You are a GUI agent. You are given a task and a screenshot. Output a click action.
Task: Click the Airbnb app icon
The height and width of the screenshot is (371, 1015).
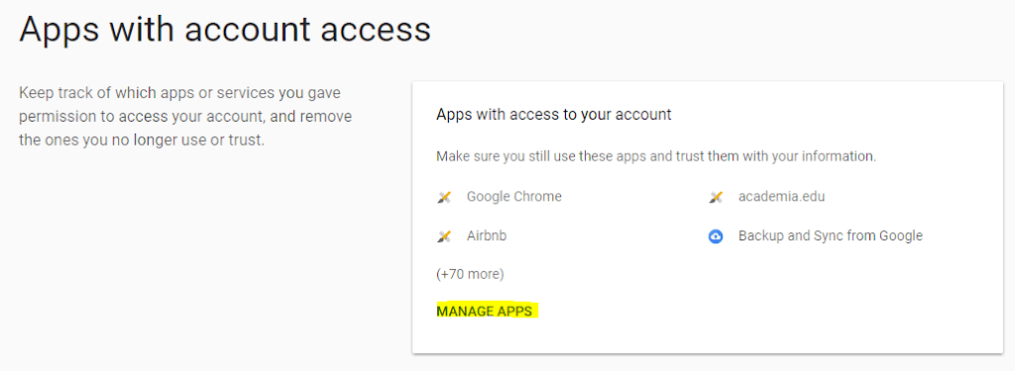(444, 236)
